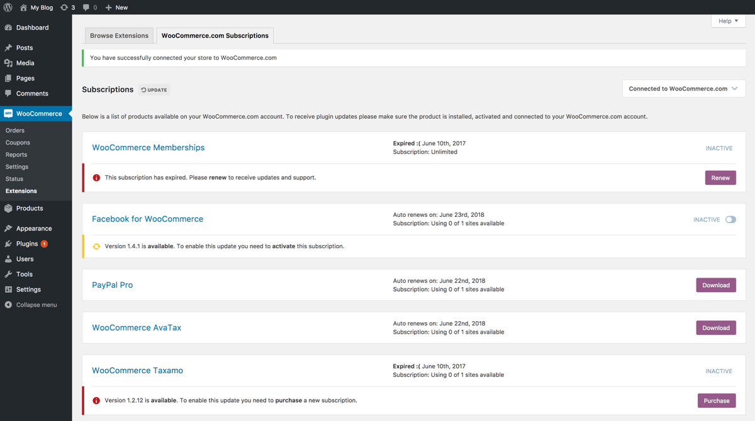Screen dimensions: 755x421
Task: Download the PayPal Pro extension
Action: point(715,285)
